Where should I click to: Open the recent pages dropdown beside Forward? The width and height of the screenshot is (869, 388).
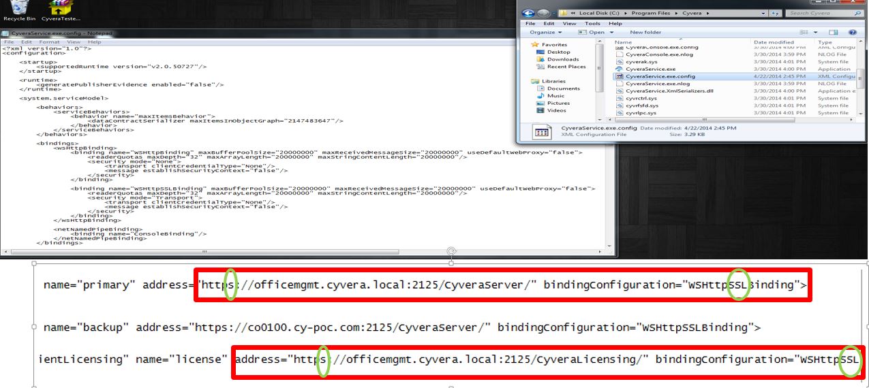click(553, 13)
